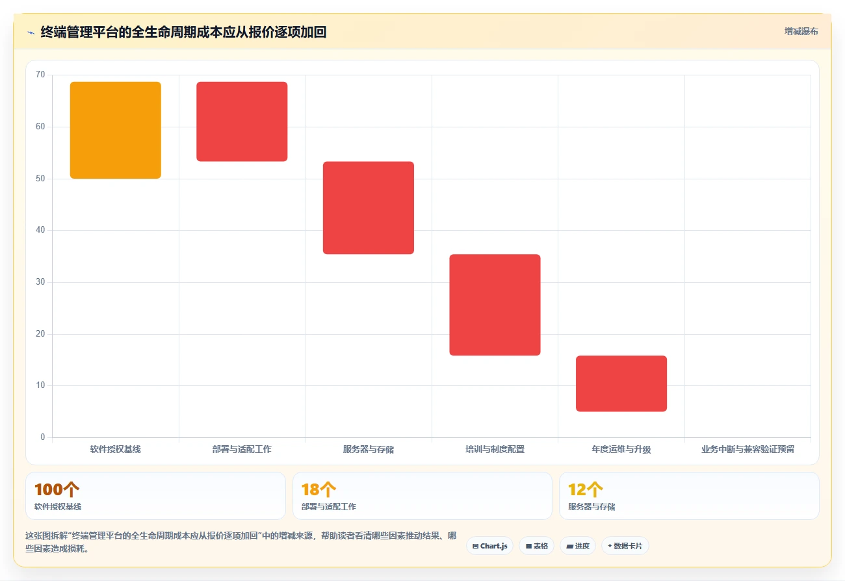Click x-axis label 培训与制度配置
This screenshot has height=581, width=845.
click(x=495, y=449)
